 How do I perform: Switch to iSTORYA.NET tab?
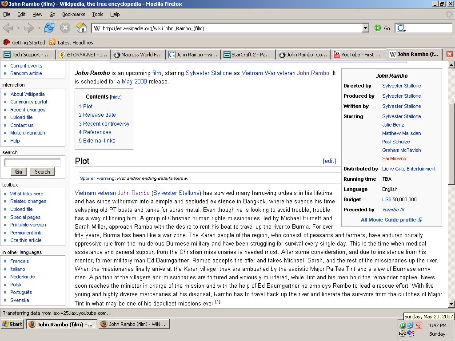pos(83,55)
